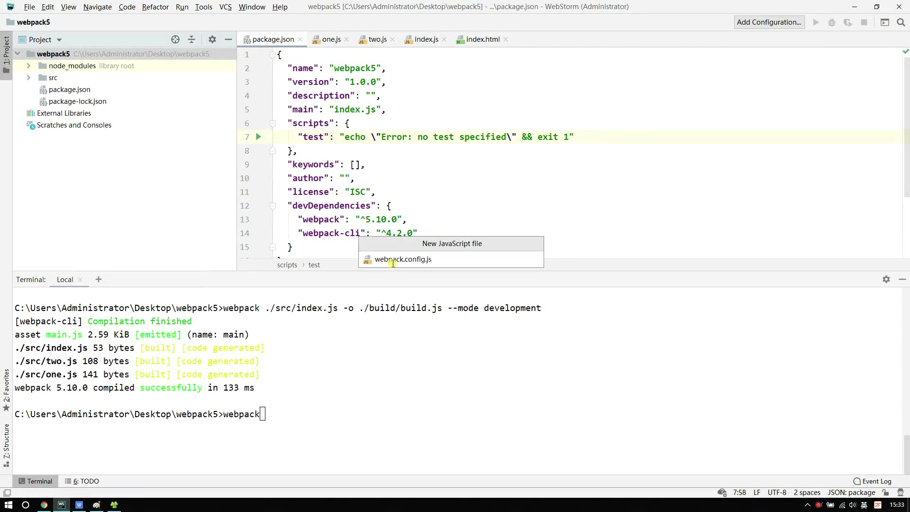Open Search Everywhere magnifier

pos(901,22)
